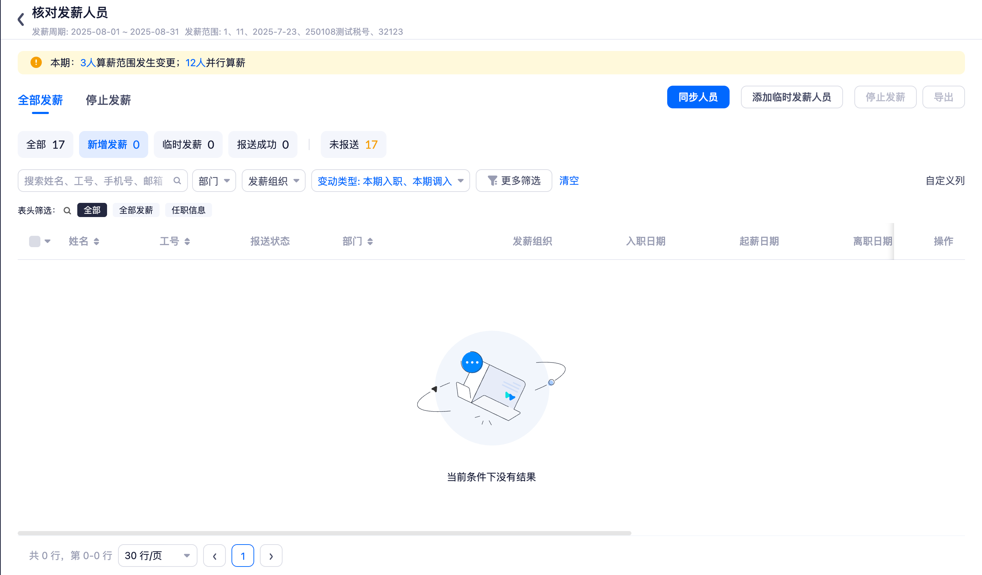Go back using the left chevron arrow
This screenshot has height=575, width=982.
point(21,19)
